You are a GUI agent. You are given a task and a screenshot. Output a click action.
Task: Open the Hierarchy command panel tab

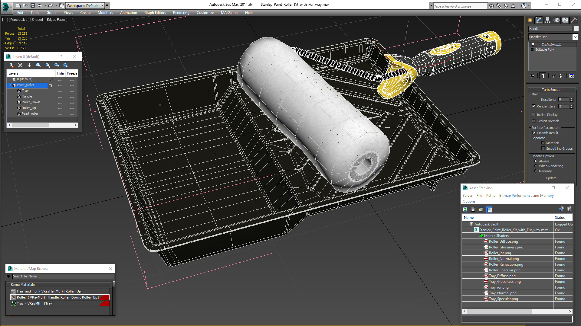pyautogui.click(x=547, y=20)
